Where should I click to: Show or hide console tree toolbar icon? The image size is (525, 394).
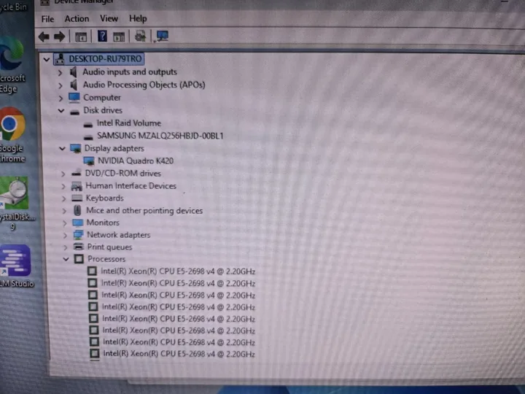[x=81, y=37]
